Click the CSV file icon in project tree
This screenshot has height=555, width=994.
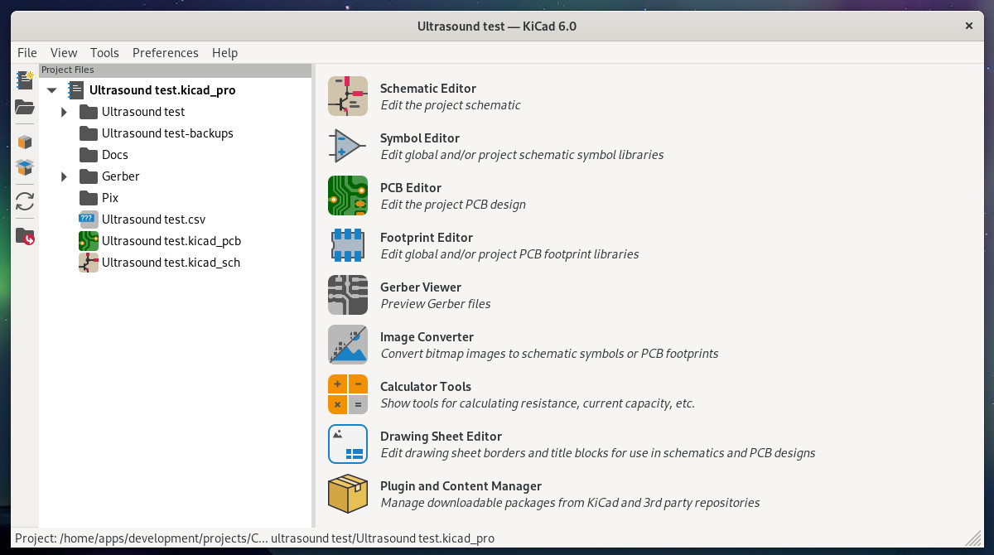click(89, 220)
